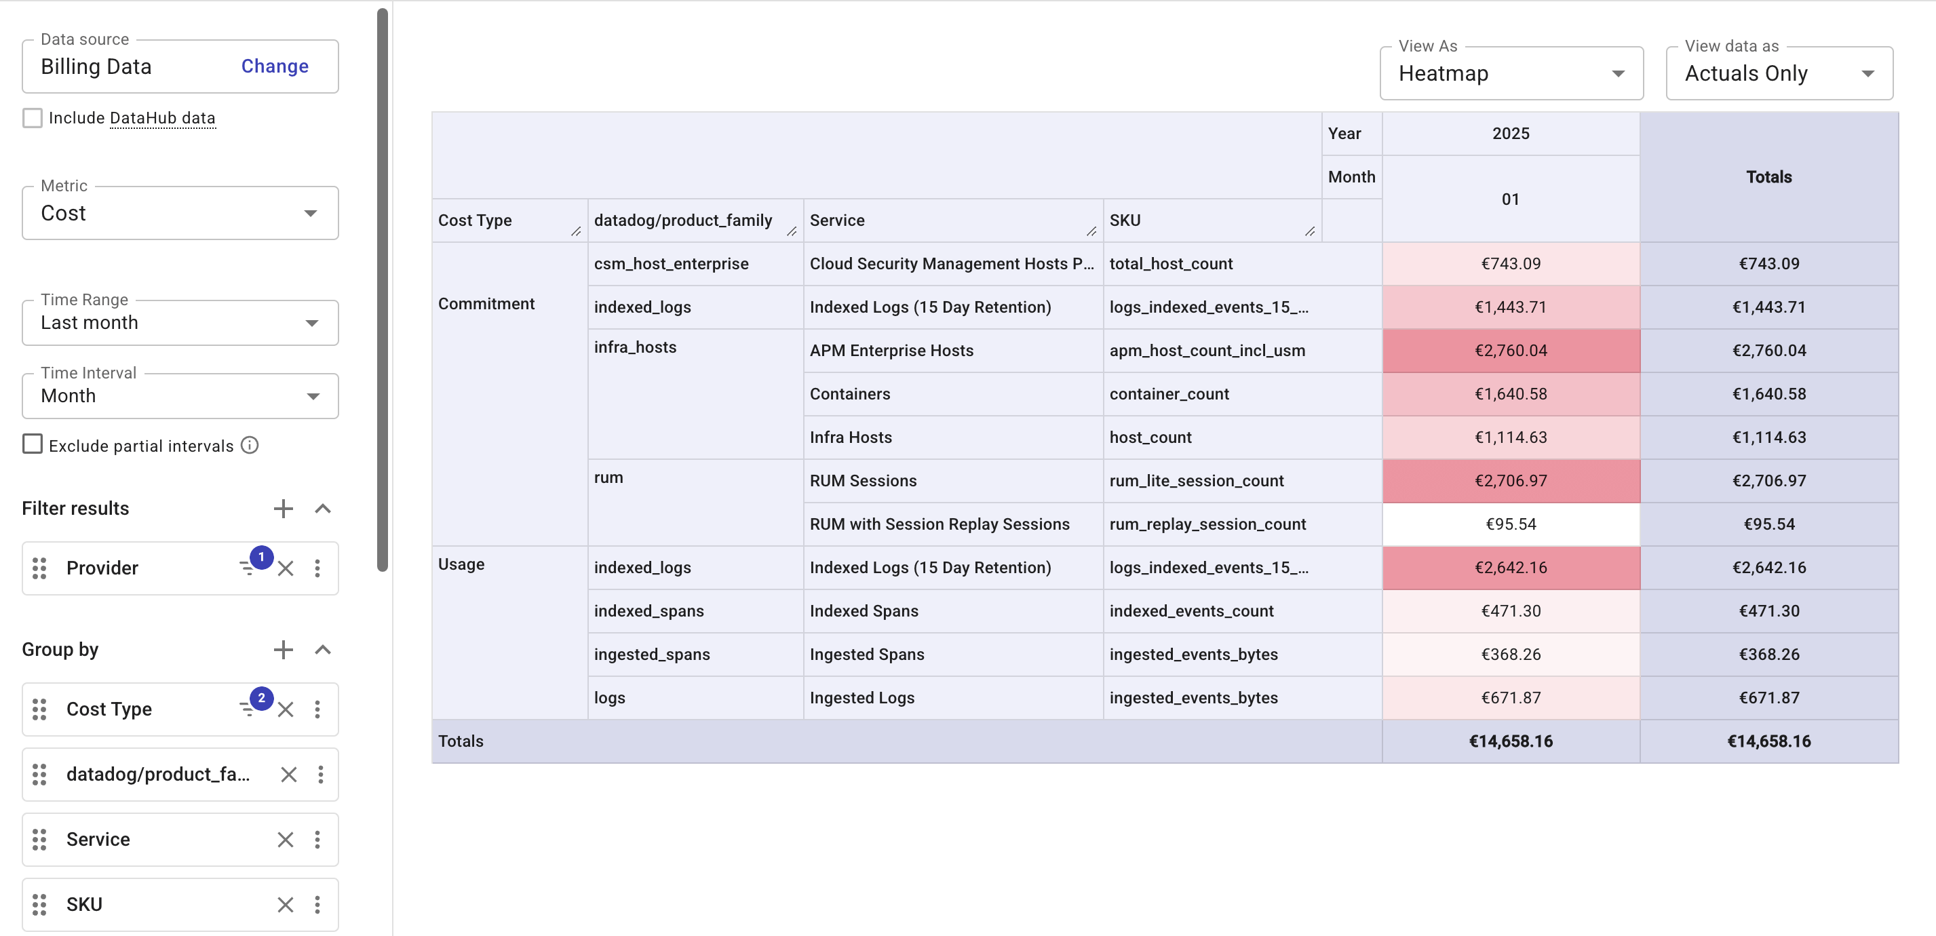Click the resize handle on the Service column header

pos(1091,231)
